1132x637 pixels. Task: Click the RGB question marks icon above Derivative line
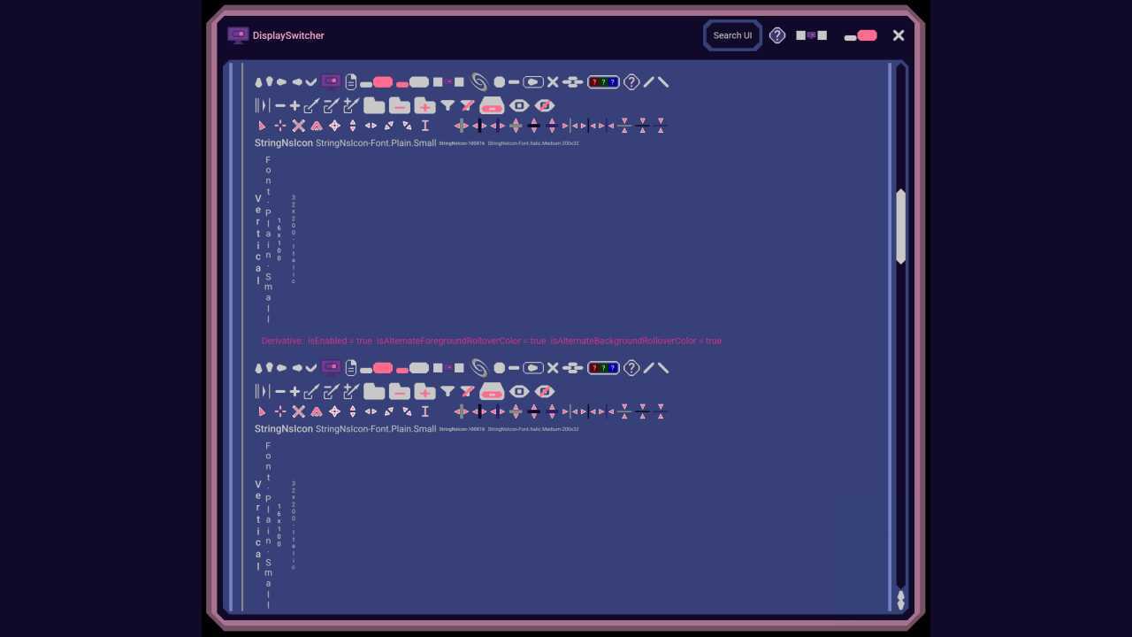[x=603, y=82]
